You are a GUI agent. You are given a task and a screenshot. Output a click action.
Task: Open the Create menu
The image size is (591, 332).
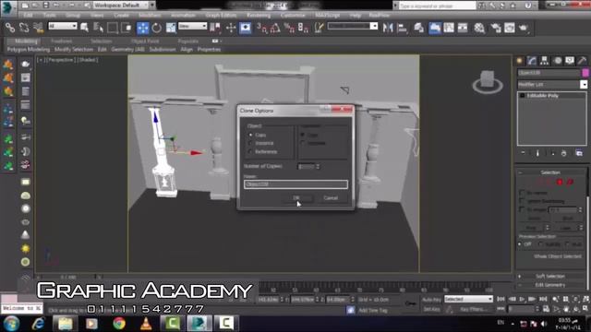point(121,16)
